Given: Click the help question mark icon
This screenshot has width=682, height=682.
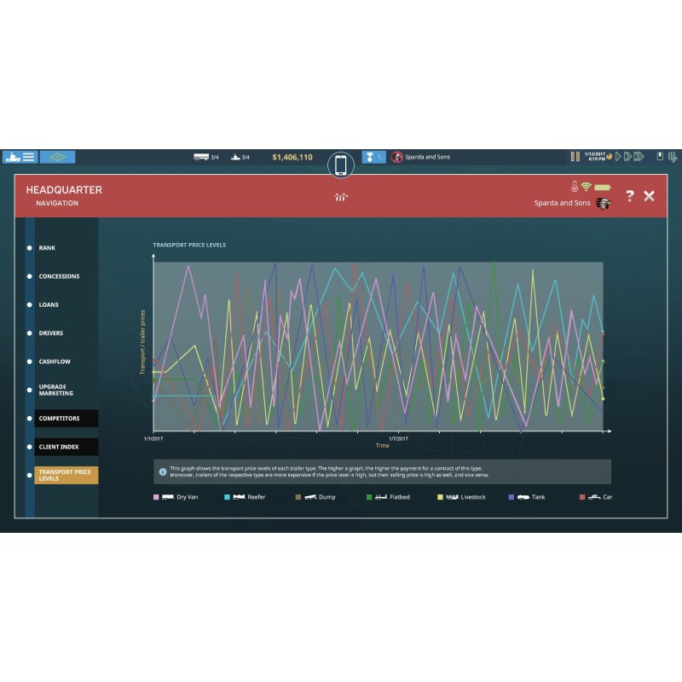Looking at the screenshot, I should [630, 196].
